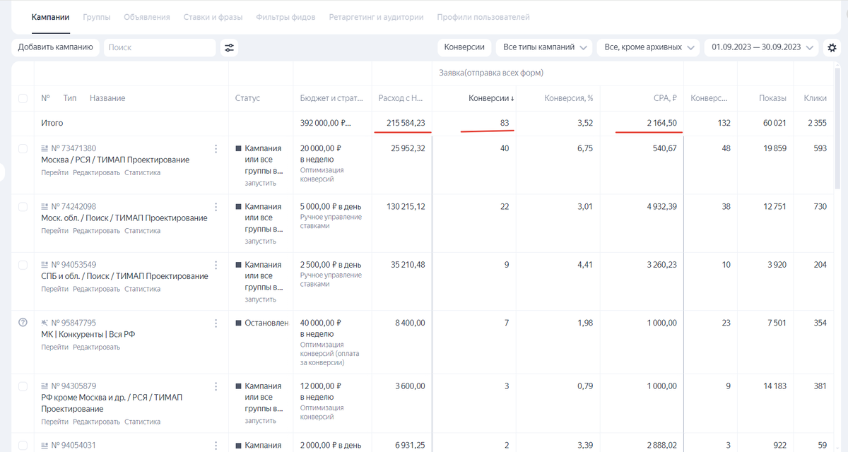Sort by the Показы column header
The height and width of the screenshot is (452, 848).
(x=772, y=98)
